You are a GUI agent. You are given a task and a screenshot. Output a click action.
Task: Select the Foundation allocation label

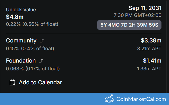pos(21,61)
